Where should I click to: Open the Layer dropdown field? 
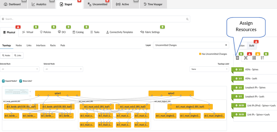pos(191,45)
